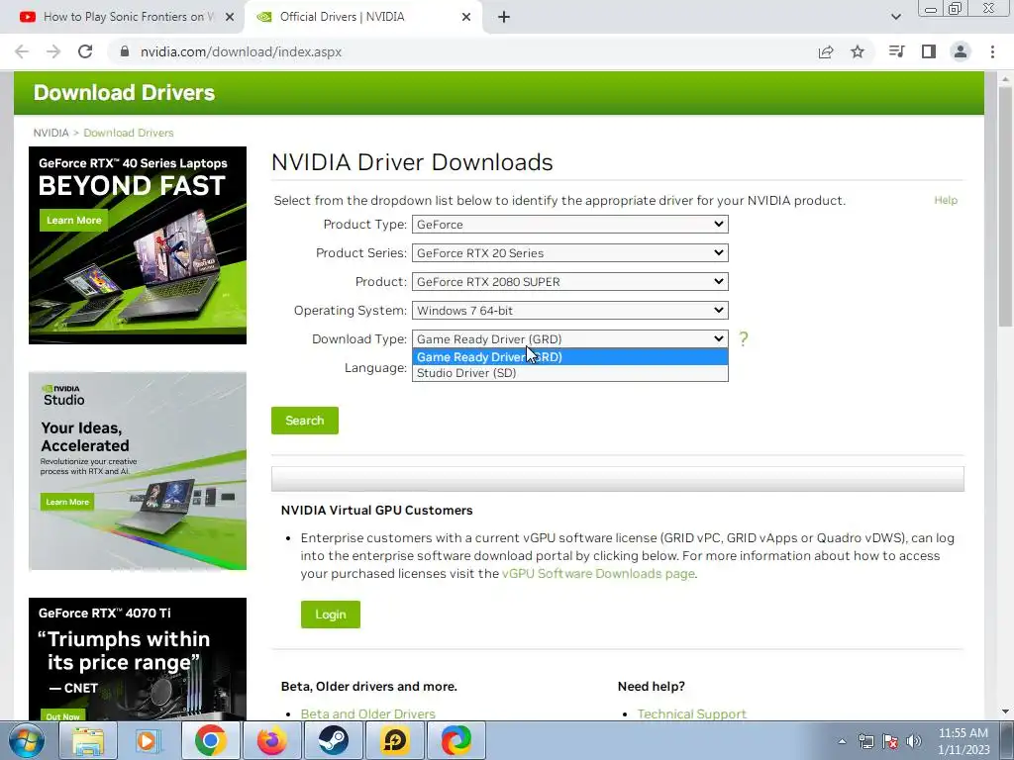Select the Official Drivers | NVIDIA tab

(x=363, y=17)
